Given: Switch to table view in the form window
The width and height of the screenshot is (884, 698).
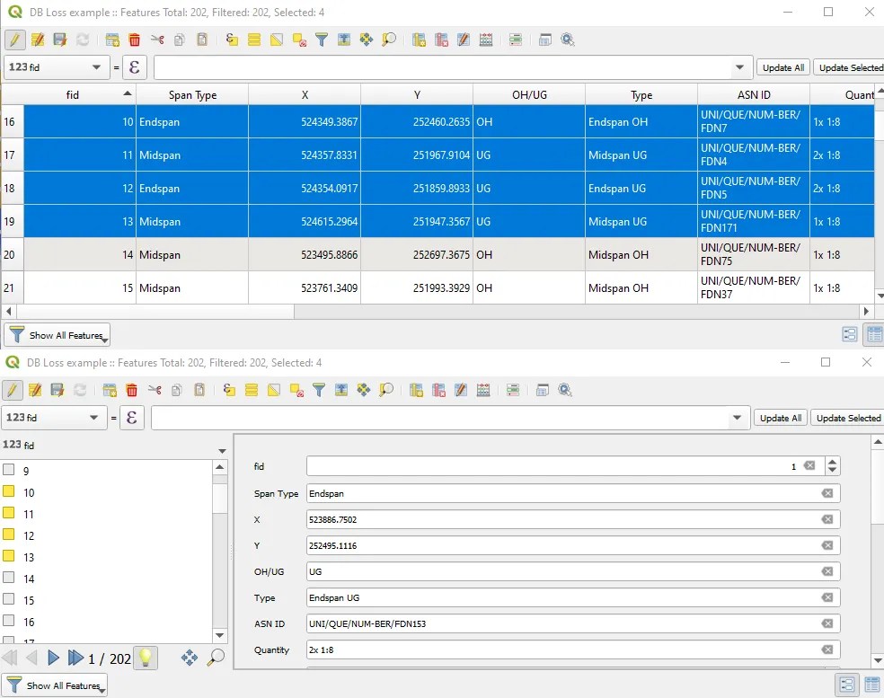Looking at the screenshot, I should point(872,685).
